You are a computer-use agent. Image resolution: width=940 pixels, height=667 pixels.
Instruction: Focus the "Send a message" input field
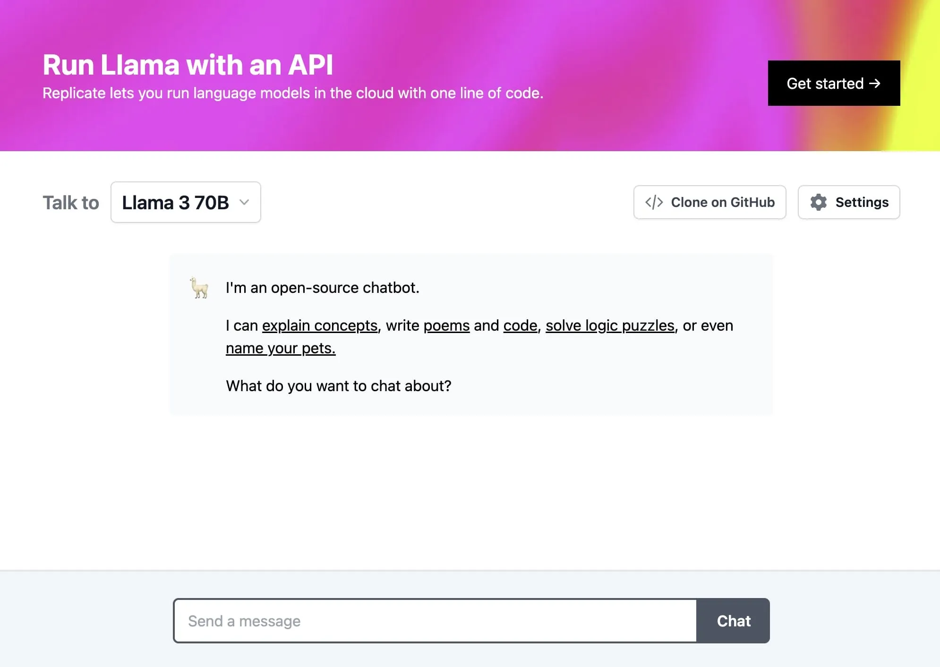click(435, 621)
